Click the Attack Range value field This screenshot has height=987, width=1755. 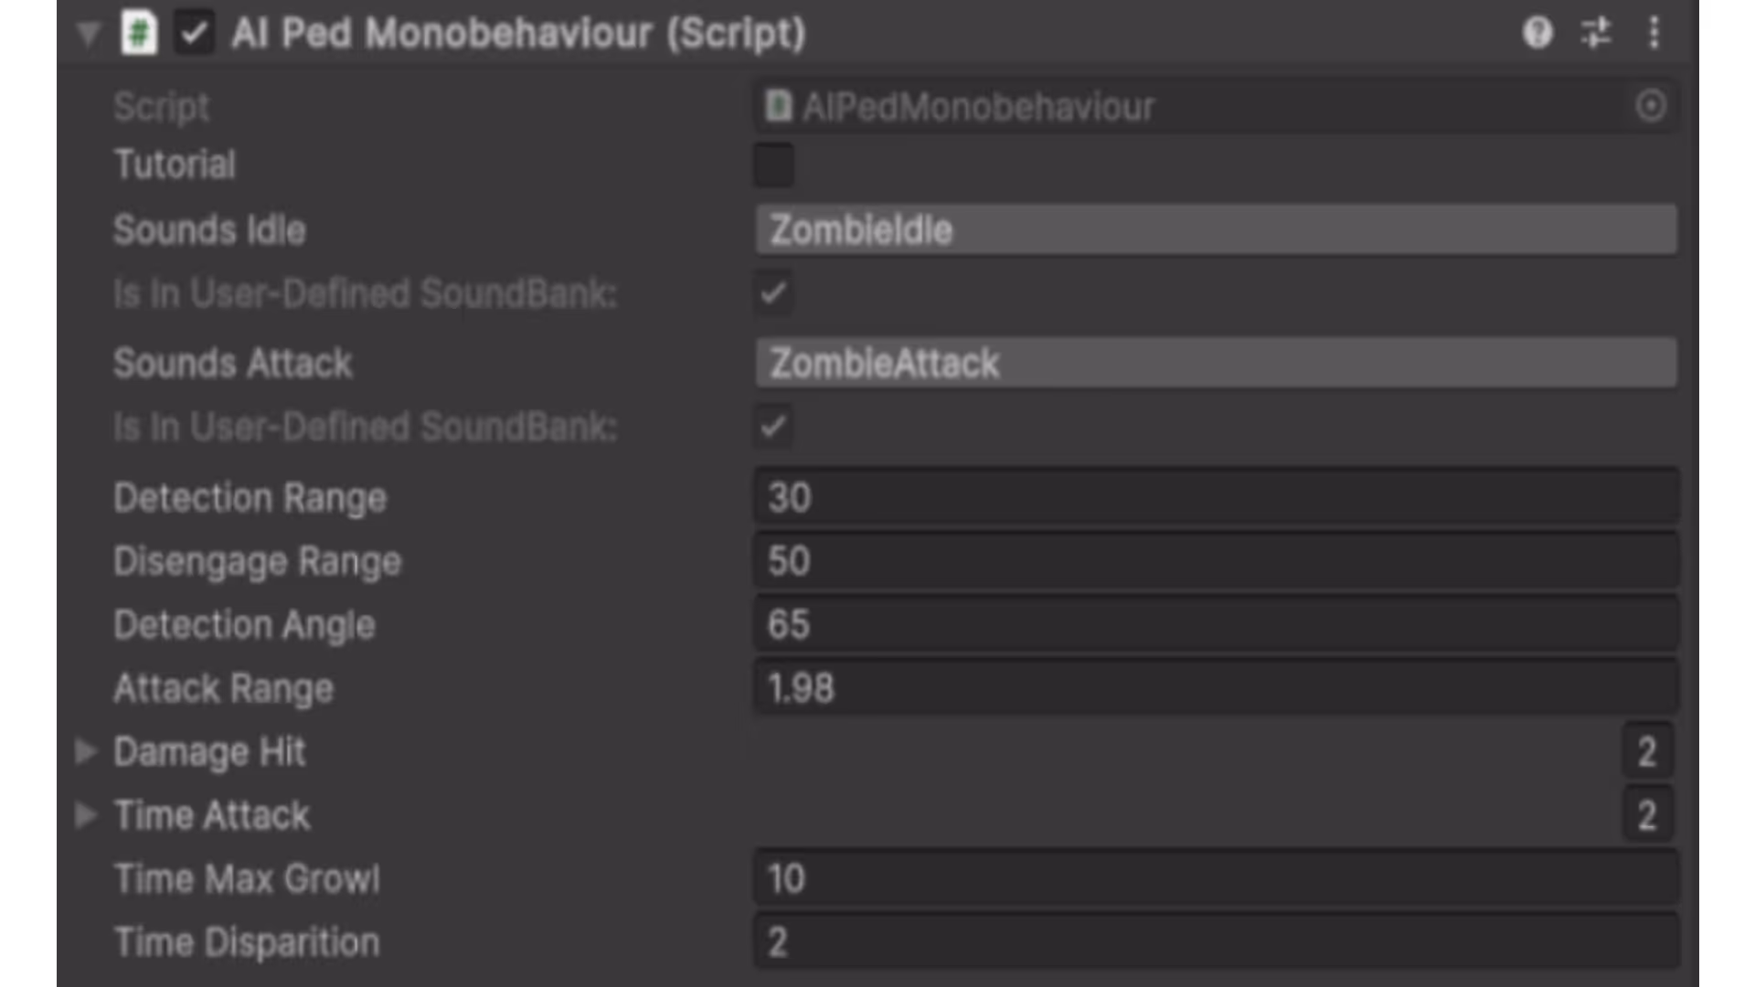[1216, 688]
